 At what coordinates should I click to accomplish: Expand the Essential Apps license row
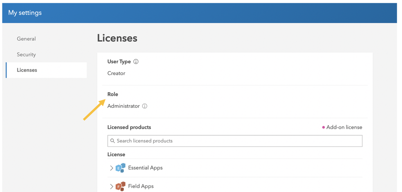click(x=111, y=168)
